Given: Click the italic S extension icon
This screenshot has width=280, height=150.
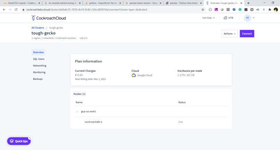Looking at the screenshot, I should [x=264, y=10].
